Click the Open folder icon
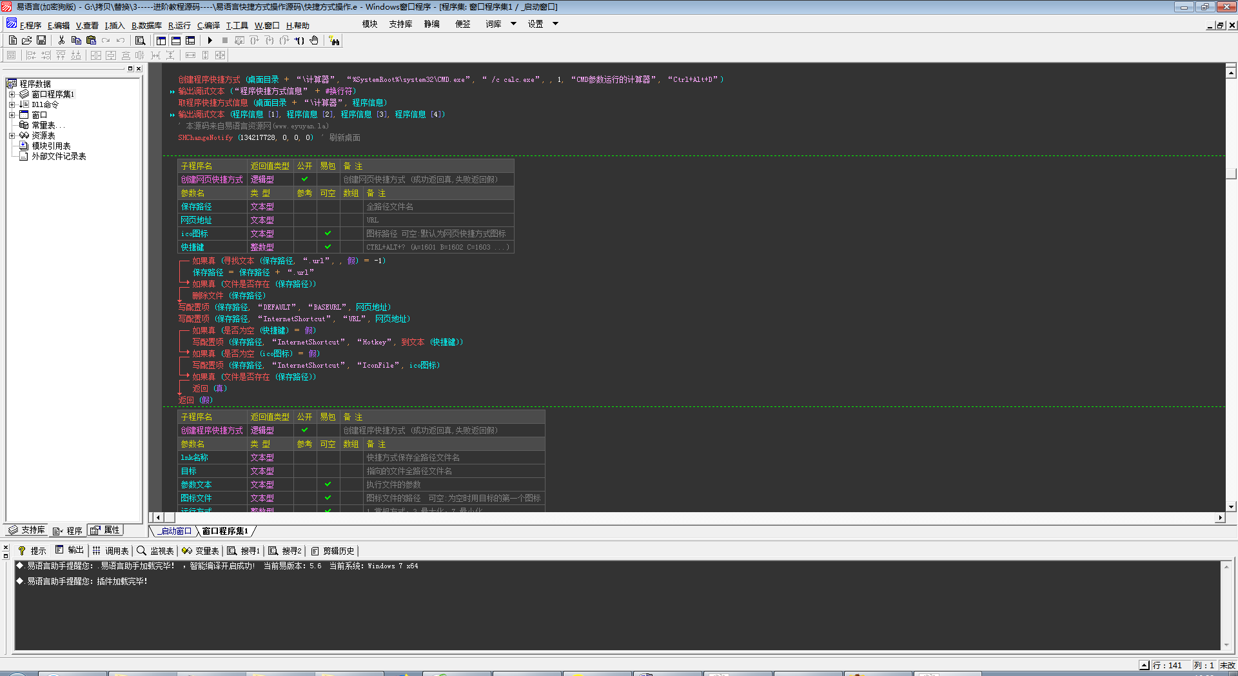Viewport: 1238px width, 676px height. click(x=27, y=40)
